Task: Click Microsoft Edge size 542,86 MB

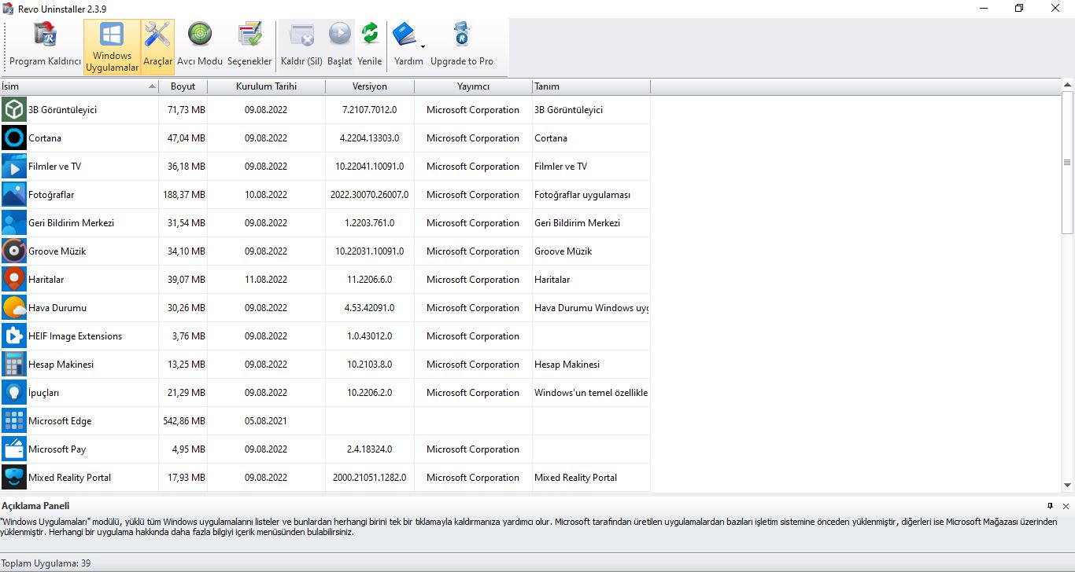Action: point(184,421)
